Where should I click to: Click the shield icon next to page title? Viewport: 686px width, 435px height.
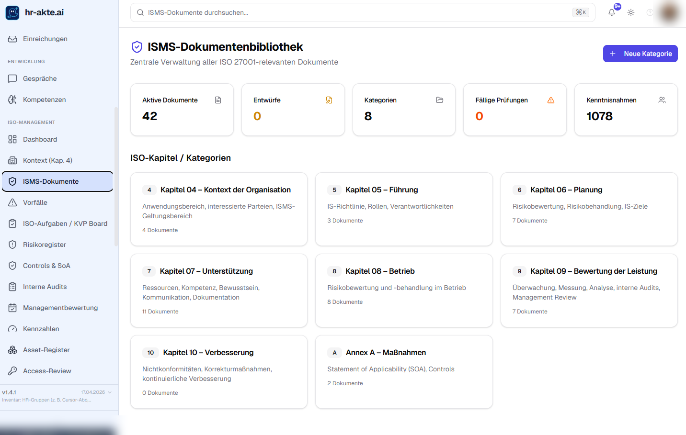point(137,47)
